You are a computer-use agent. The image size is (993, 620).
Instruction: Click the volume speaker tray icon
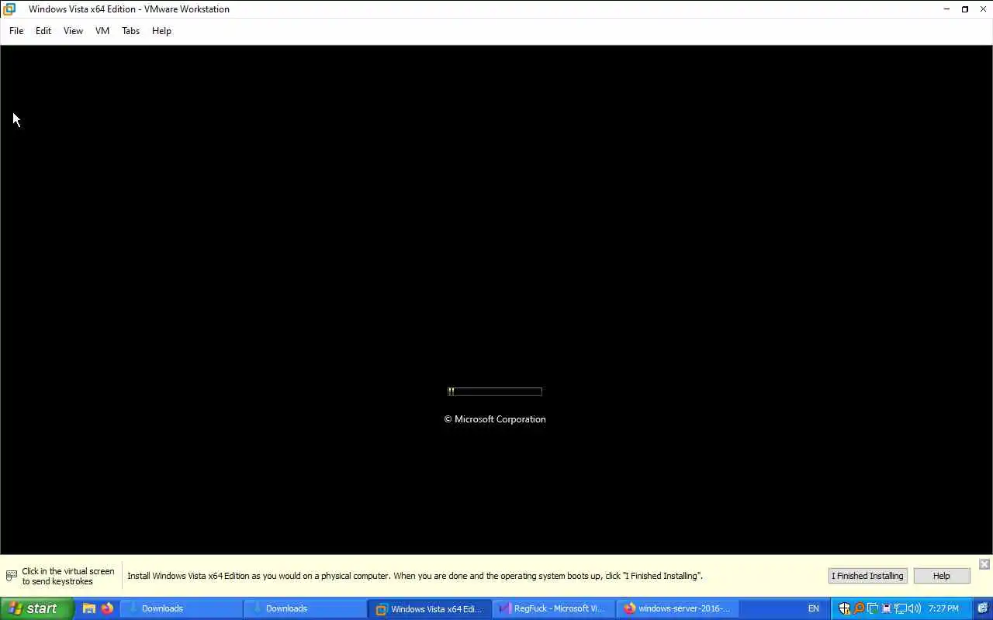915,608
